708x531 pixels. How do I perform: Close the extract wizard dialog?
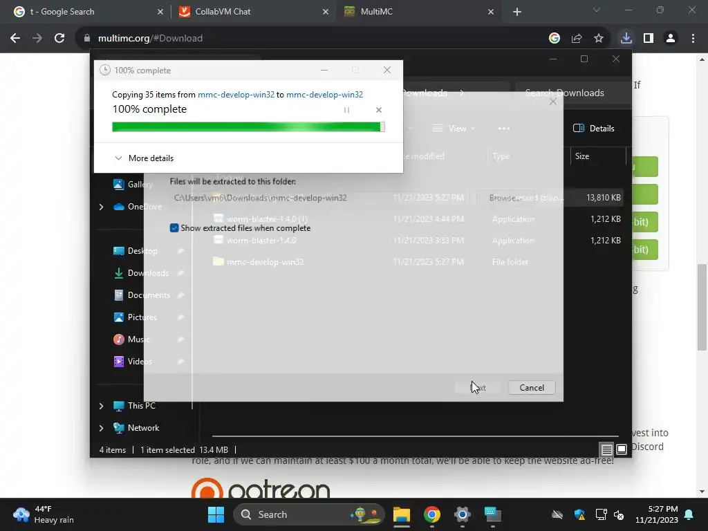click(552, 102)
